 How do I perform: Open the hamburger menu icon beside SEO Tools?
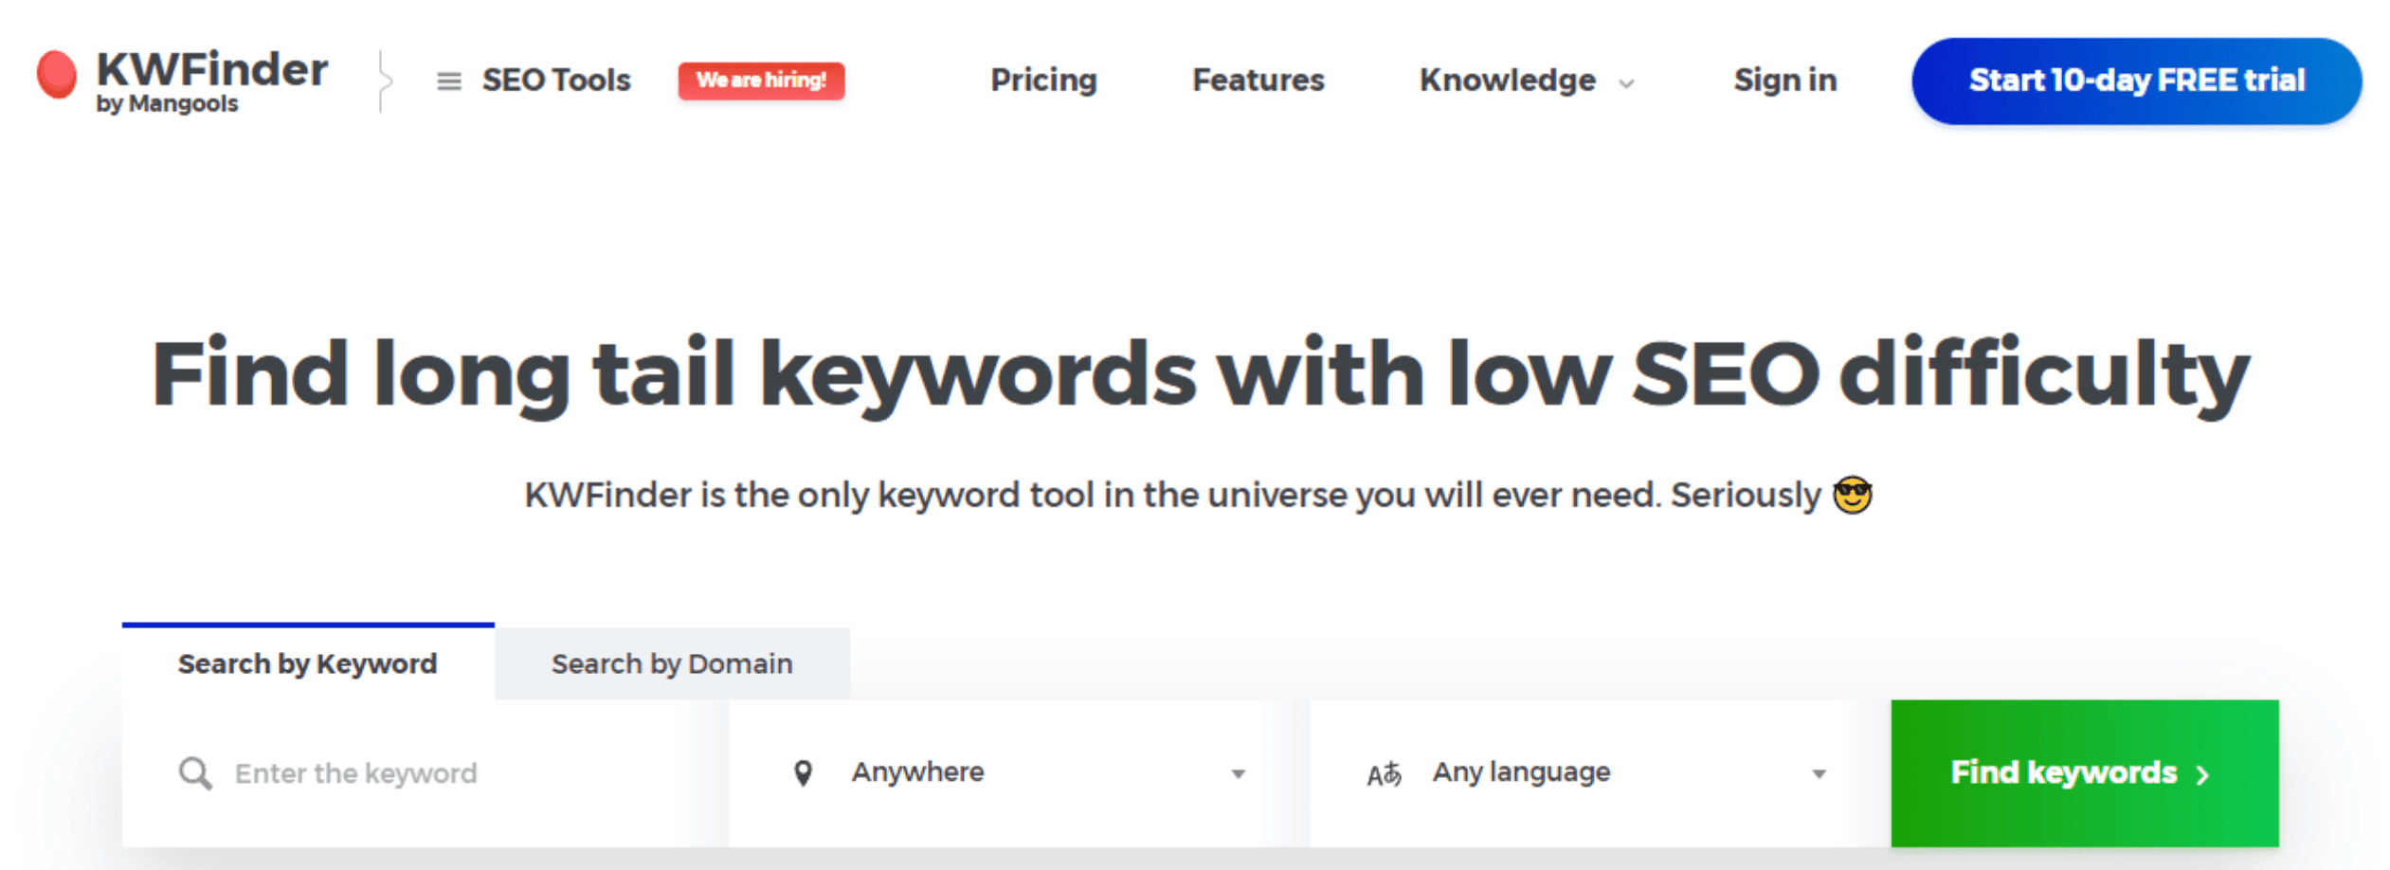point(448,82)
